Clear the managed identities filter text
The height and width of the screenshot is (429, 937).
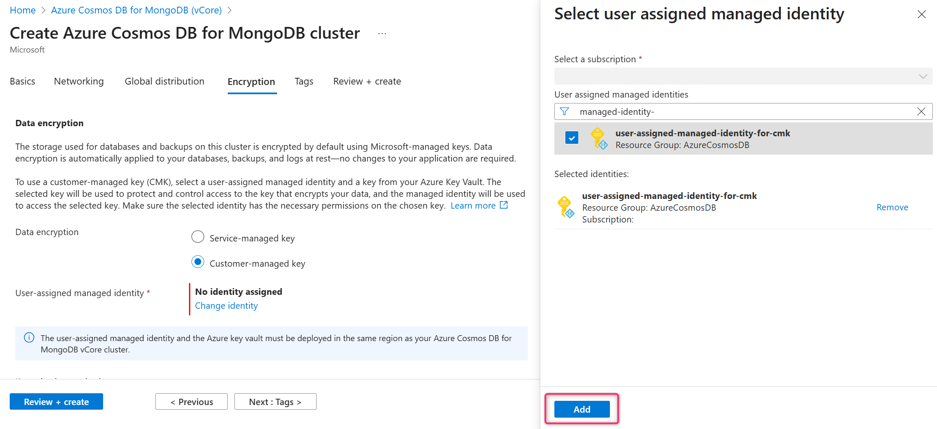(x=921, y=111)
